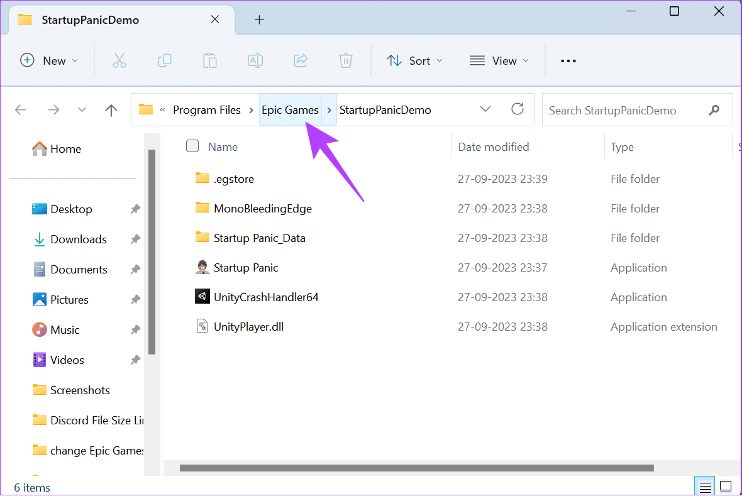This screenshot has width=742, height=496.
Task: Open Documents in navigation pane
Action: (x=70, y=269)
